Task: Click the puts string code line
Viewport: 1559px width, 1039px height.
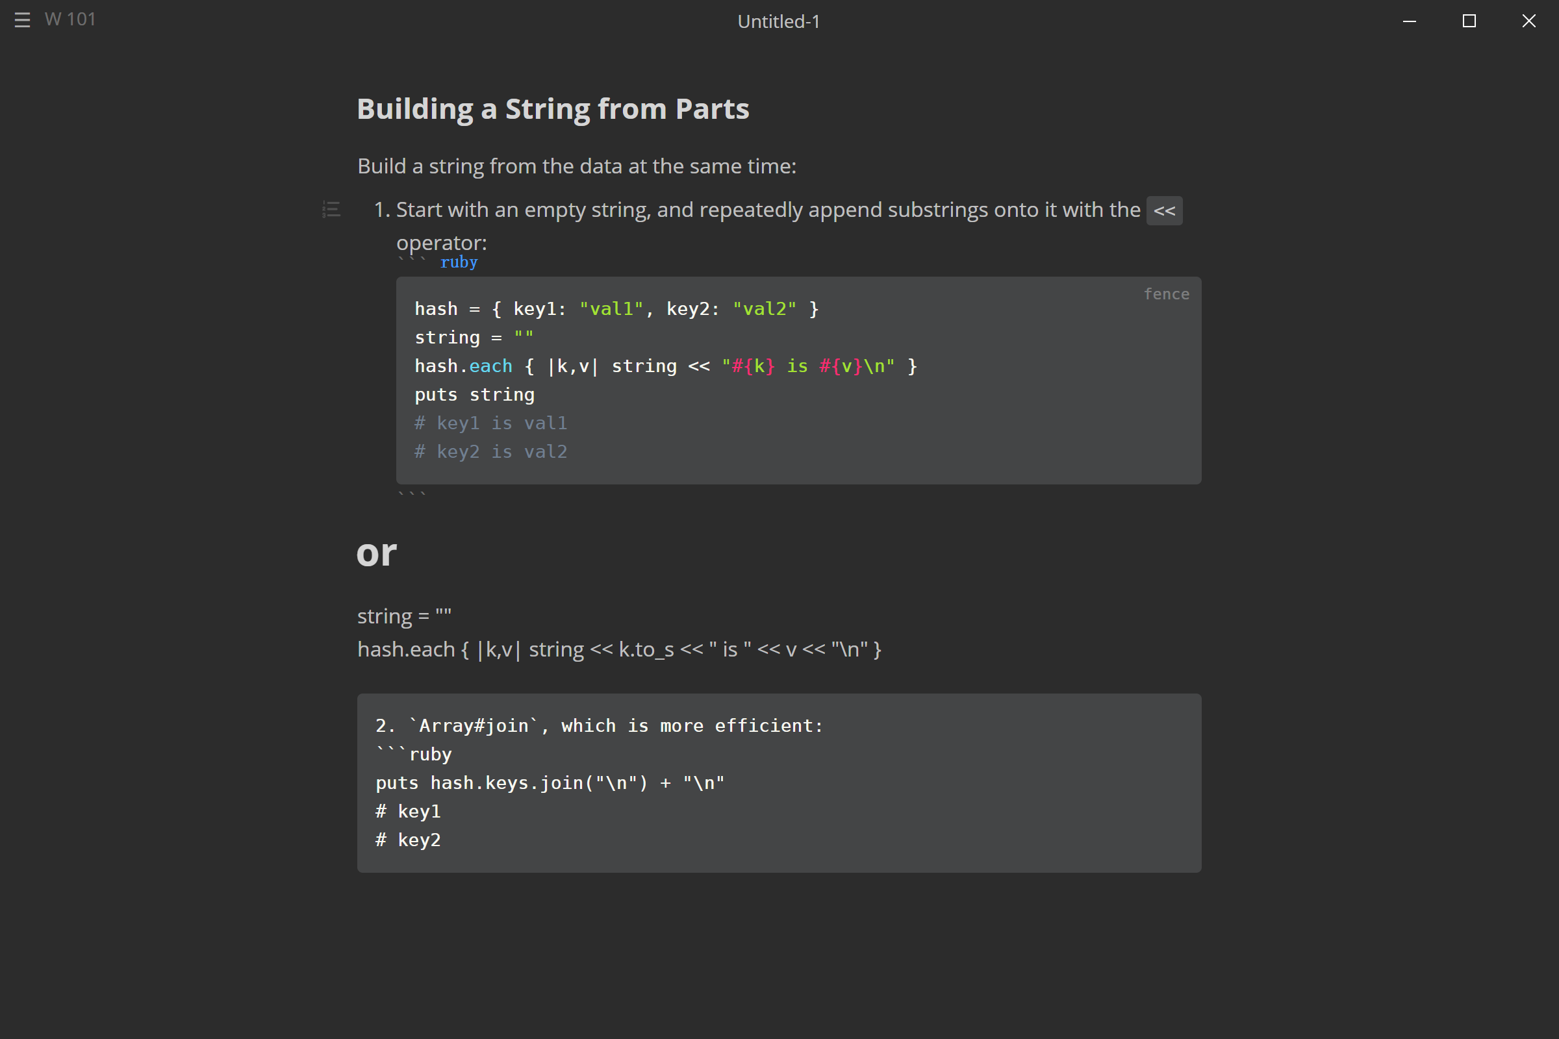Action: tap(474, 394)
